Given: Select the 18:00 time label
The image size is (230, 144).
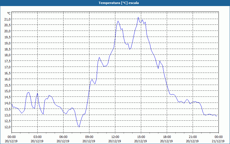Looking at the screenshot, I should pos(167,137).
